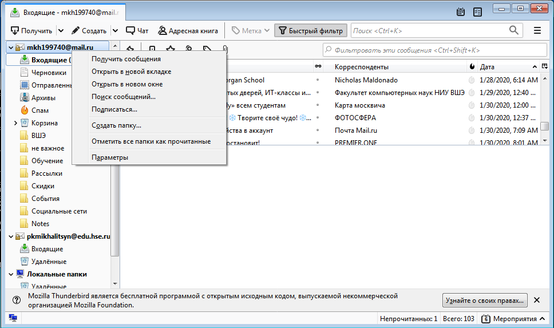Open the calendar tab icon

[460, 12]
